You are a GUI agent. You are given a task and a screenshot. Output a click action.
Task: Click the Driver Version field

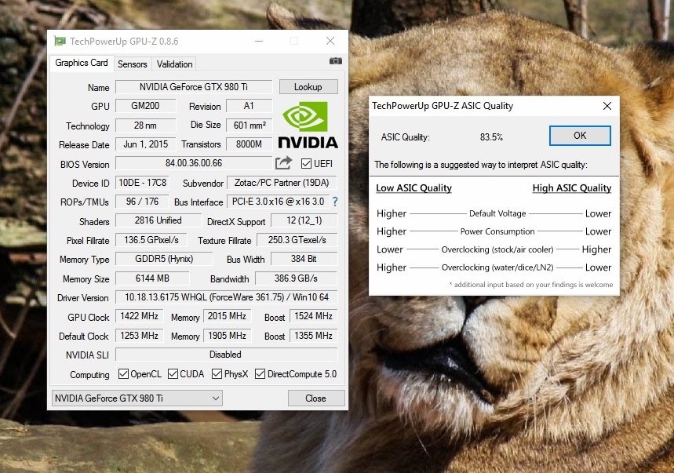[x=227, y=297]
